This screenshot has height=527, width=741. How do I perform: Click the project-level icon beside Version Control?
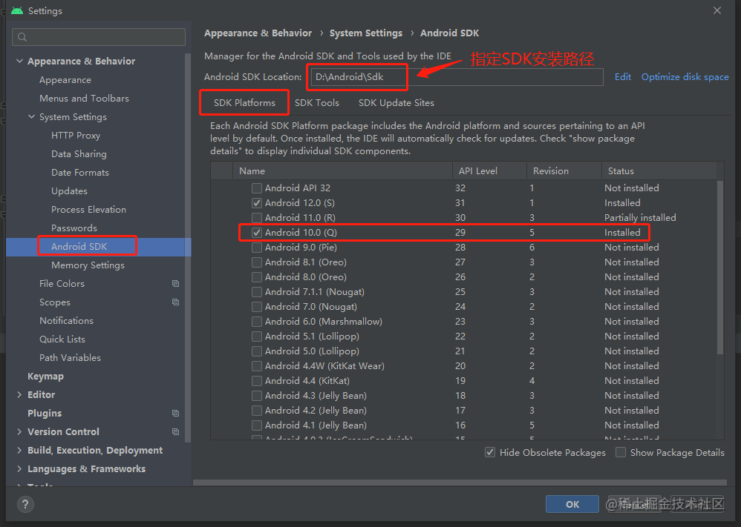[x=176, y=431]
